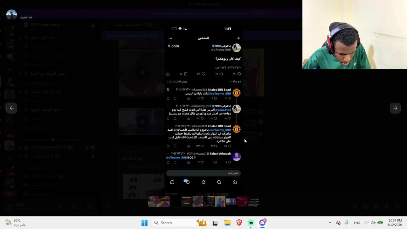View analytics of تنكت ياراعي البرس reply
This screenshot has width=407, height=229.
(189, 99)
